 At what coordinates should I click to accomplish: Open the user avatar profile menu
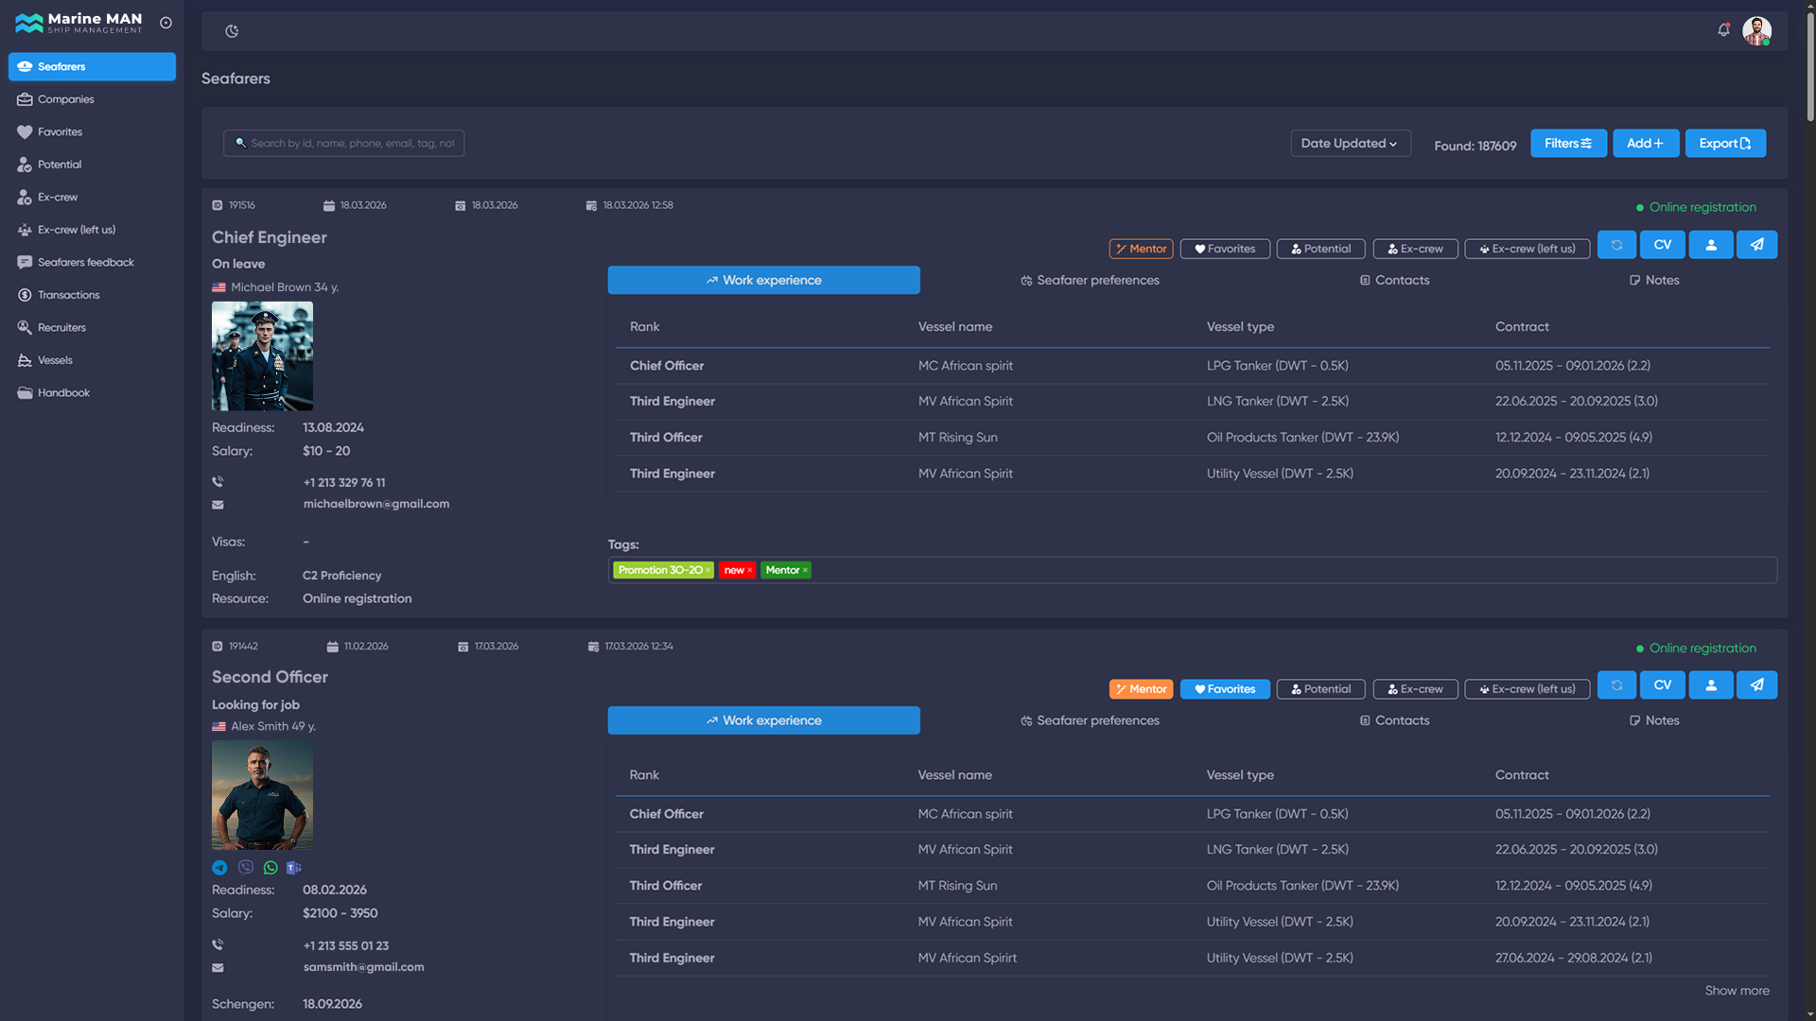click(x=1756, y=31)
